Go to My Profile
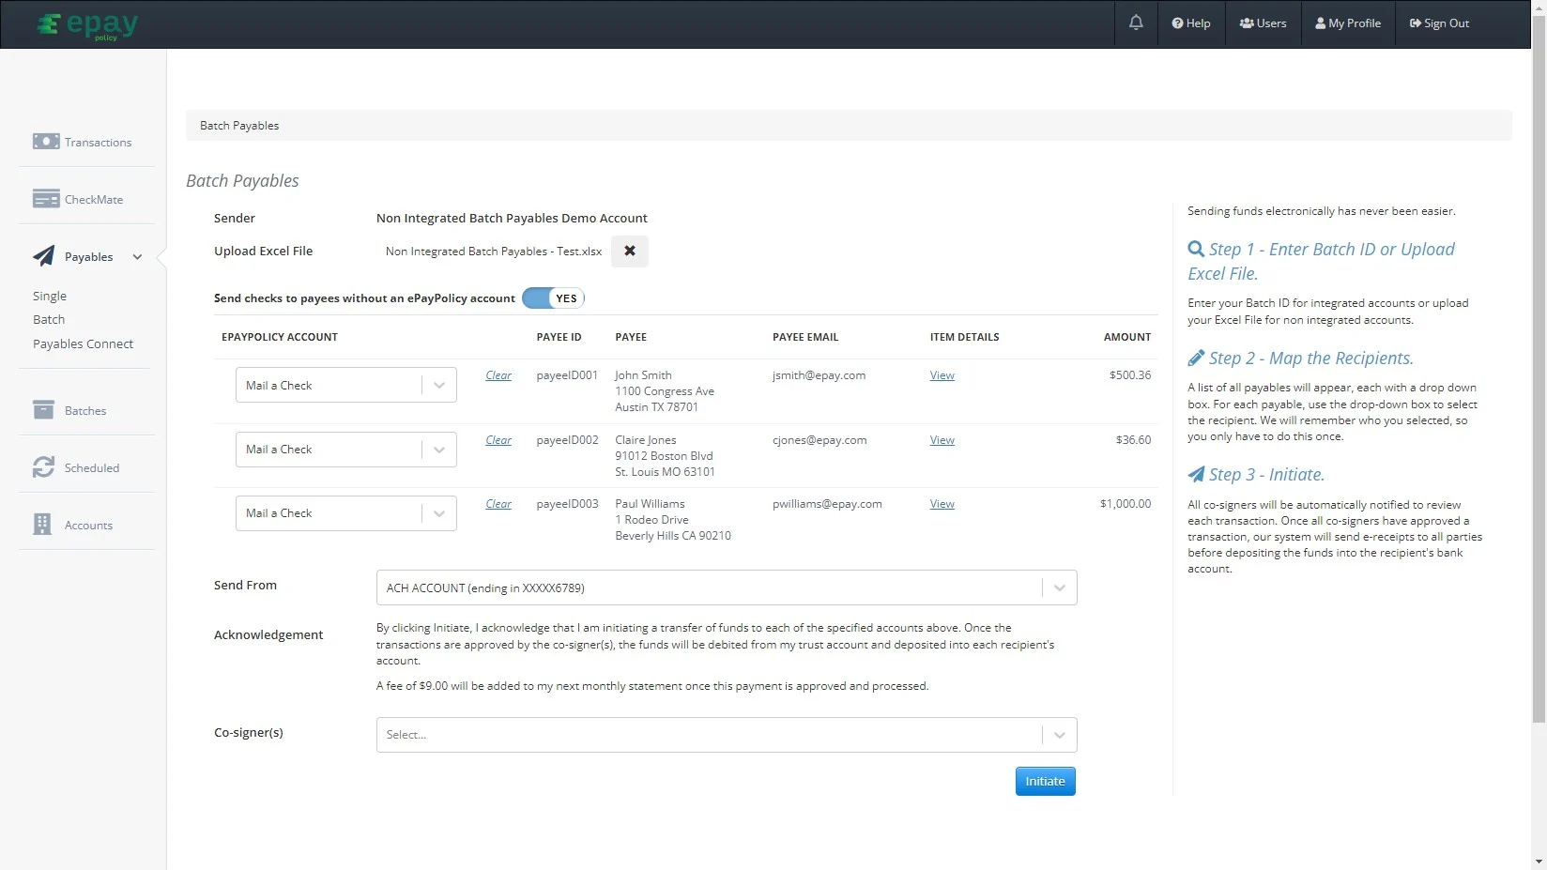This screenshot has width=1547, height=870. (x=1348, y=23)
